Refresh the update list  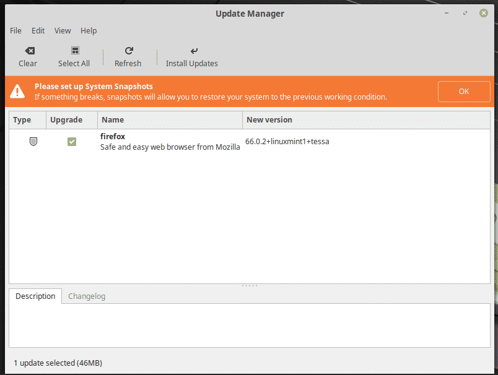(x=128, y=51)
